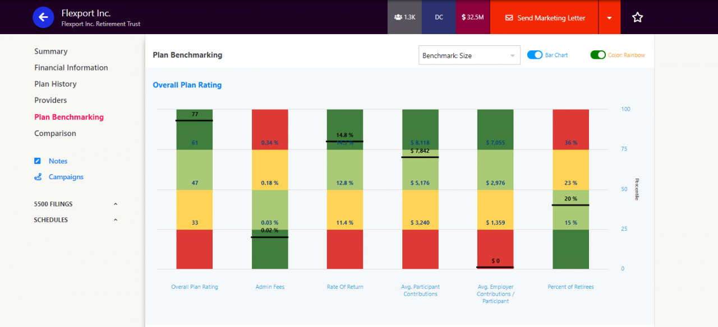The width and height of the screenshot is (718, 327).
Task: Click the $32.5M assets badge
Action: pos(473,17)
